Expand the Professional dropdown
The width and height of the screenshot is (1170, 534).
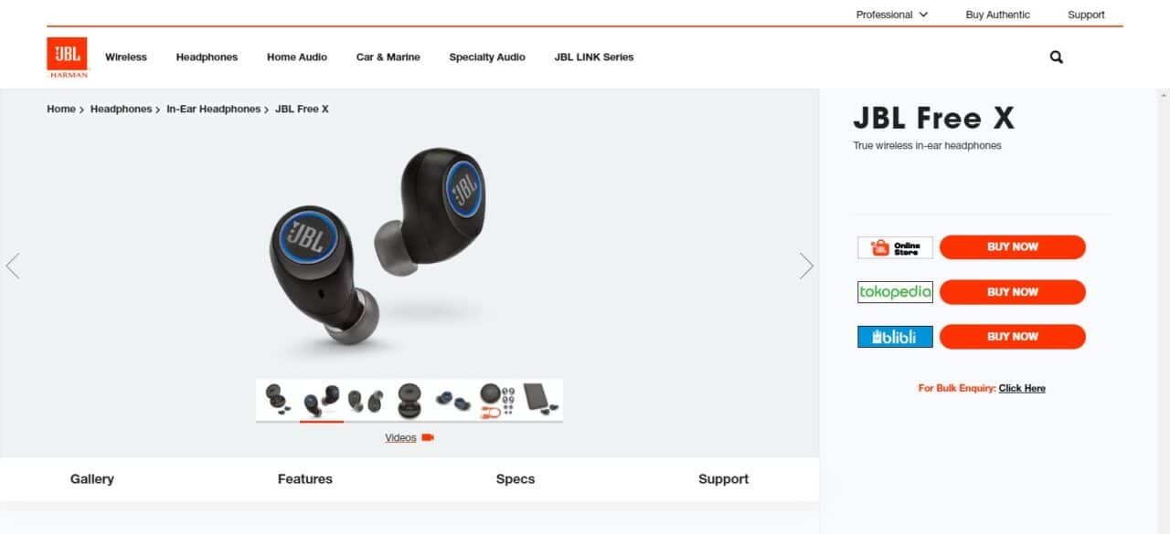pyautogui.click(x=891, y=15)
